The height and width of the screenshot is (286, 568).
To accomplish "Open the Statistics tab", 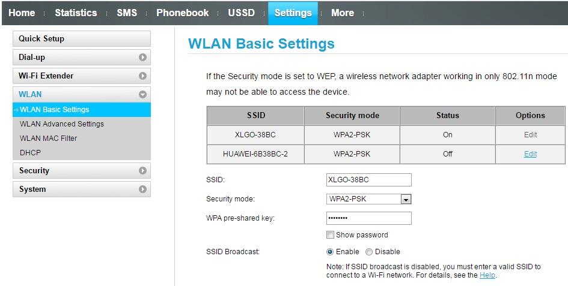I will [x=76, y=13].
